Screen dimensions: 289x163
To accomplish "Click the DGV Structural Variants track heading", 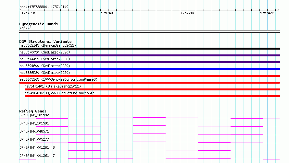I will 45,41.
